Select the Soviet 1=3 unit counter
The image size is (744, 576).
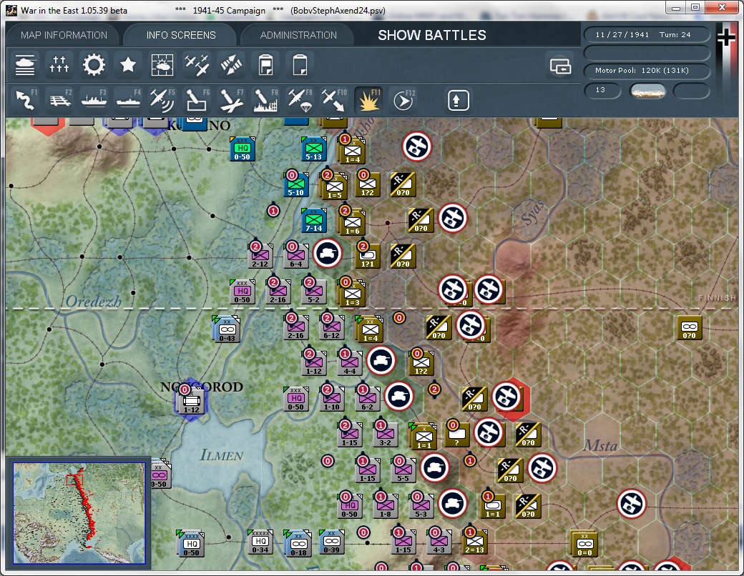(352, 294)
